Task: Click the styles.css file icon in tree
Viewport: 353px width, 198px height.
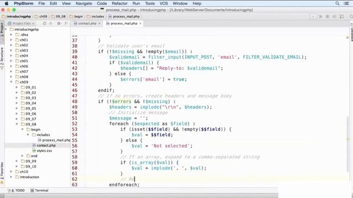Action: [34, 151]
